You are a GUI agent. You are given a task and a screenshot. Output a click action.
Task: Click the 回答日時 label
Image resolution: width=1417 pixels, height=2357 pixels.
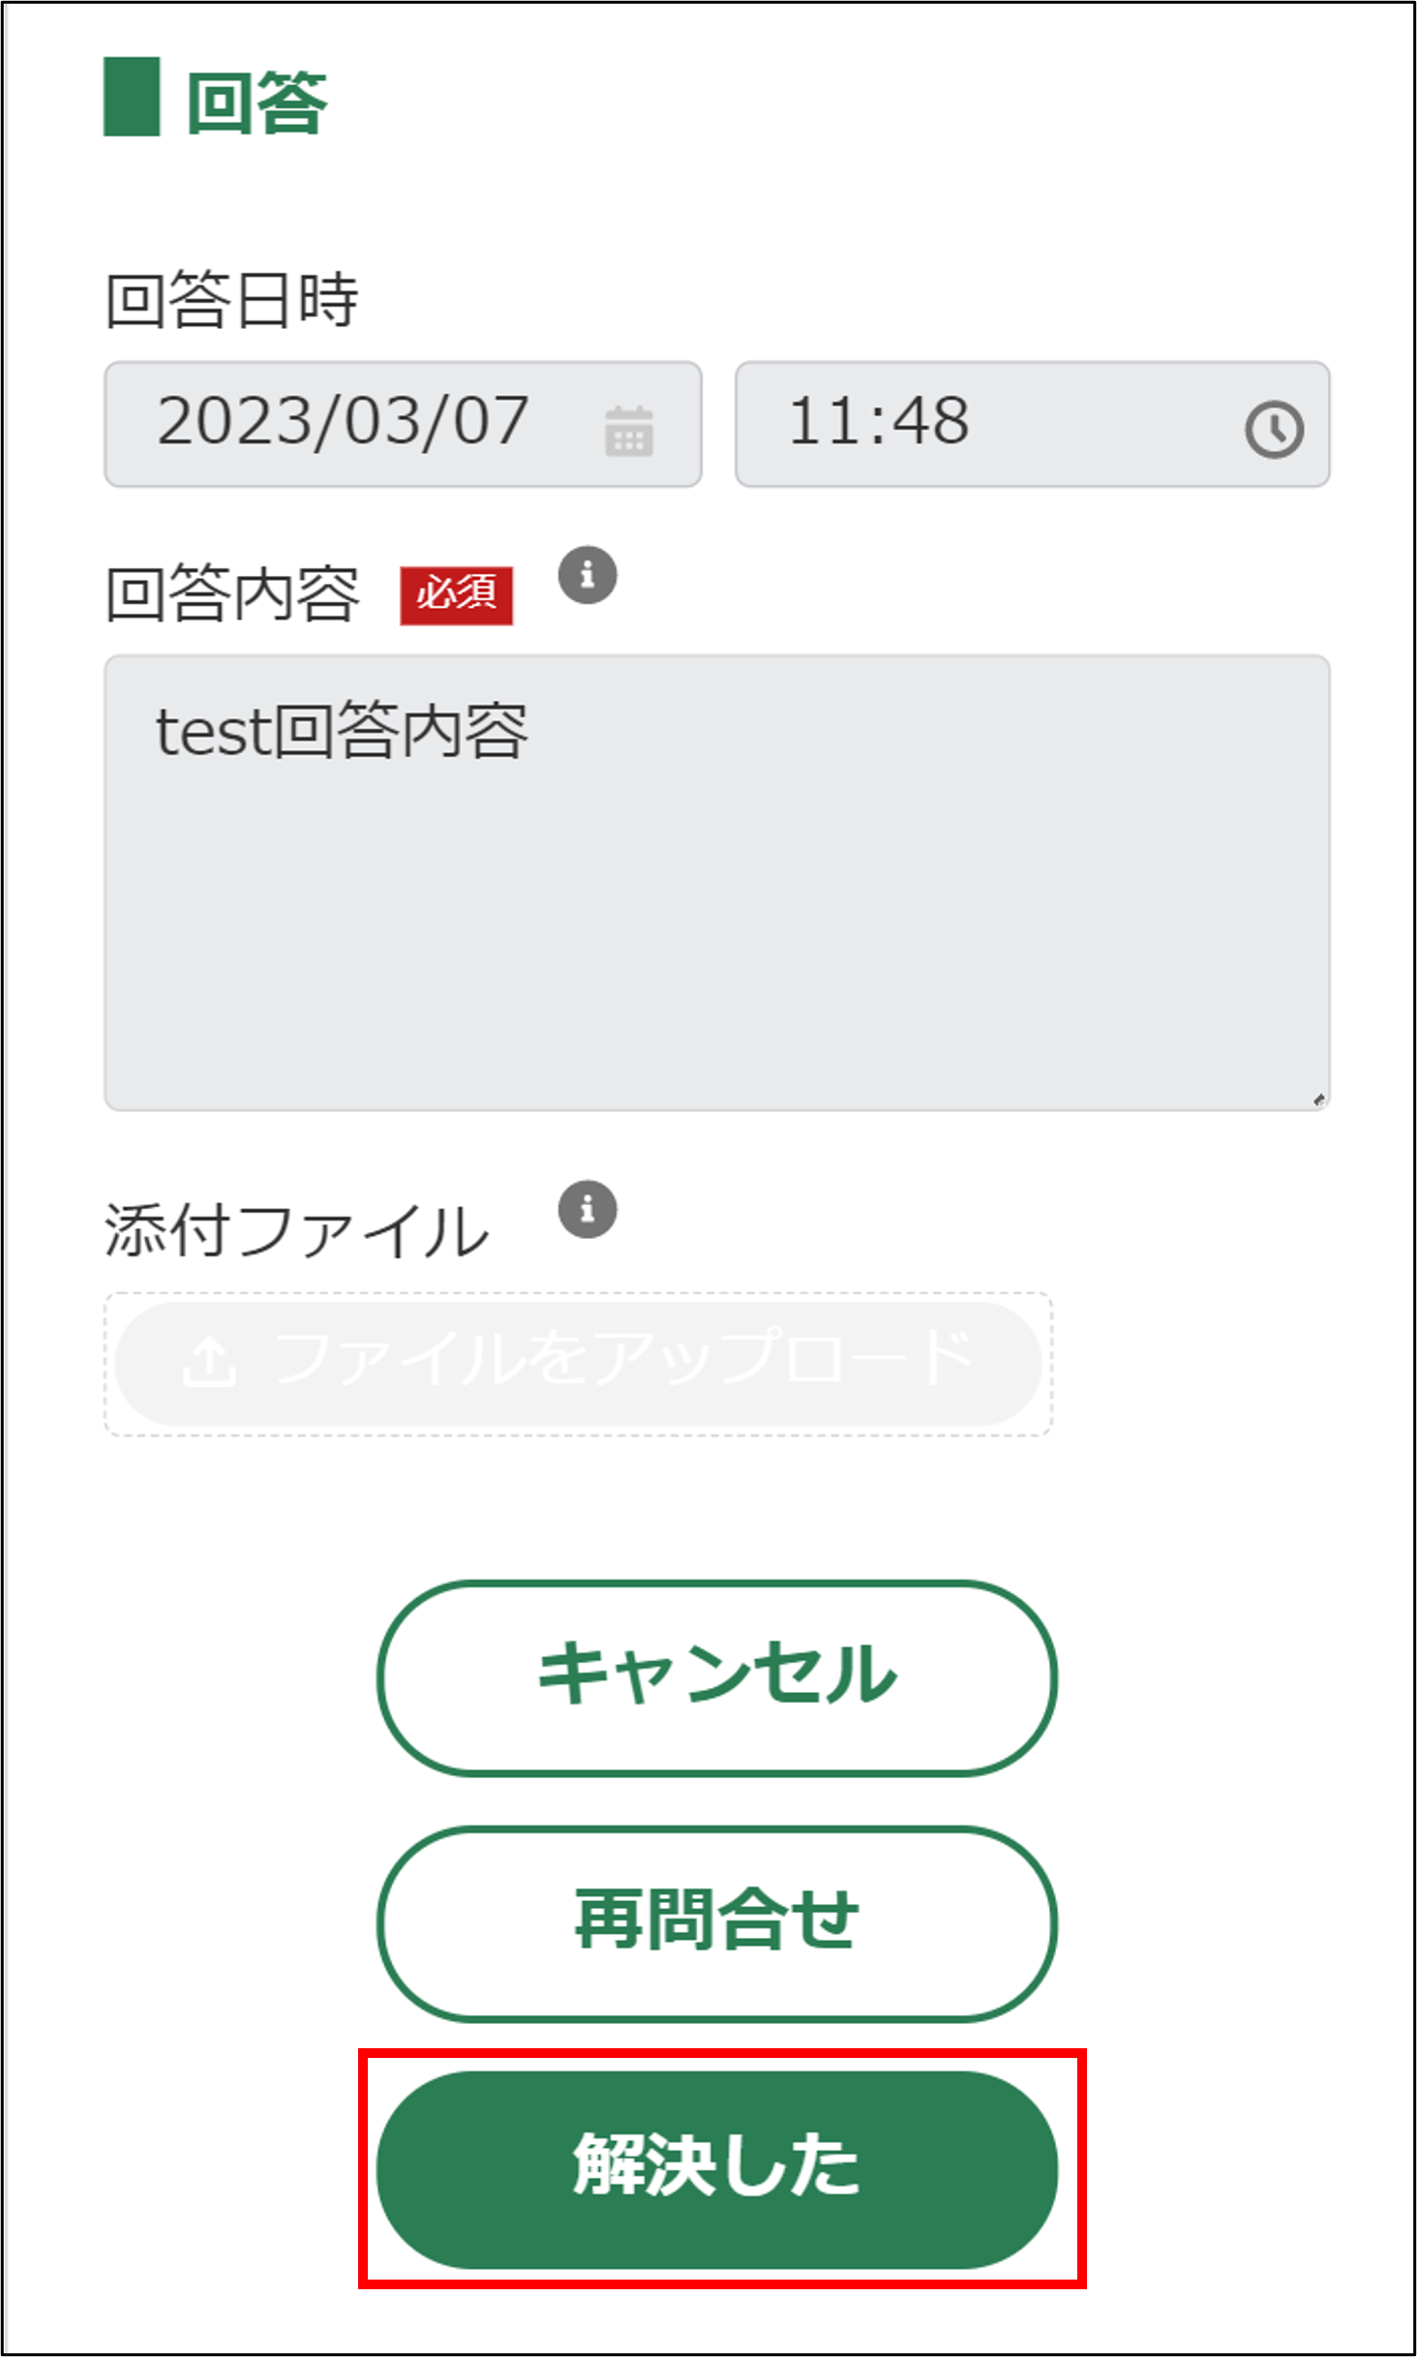coord(232,300)
